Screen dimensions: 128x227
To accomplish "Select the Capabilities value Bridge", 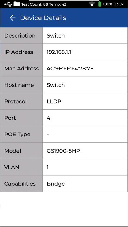I will click(x=56, y=184).
